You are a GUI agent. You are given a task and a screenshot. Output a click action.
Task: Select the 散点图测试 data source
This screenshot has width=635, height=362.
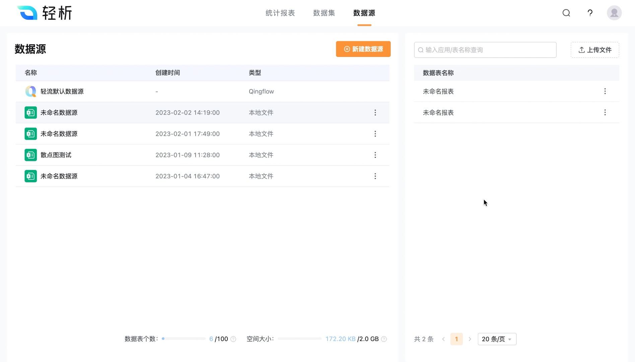[x=202, y=155]
